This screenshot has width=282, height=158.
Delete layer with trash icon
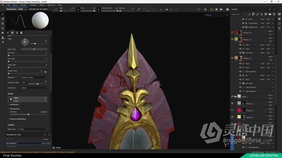pos(274,14)
